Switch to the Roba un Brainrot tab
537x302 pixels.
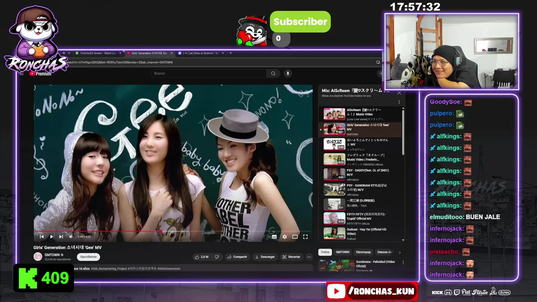click(201, 53)
